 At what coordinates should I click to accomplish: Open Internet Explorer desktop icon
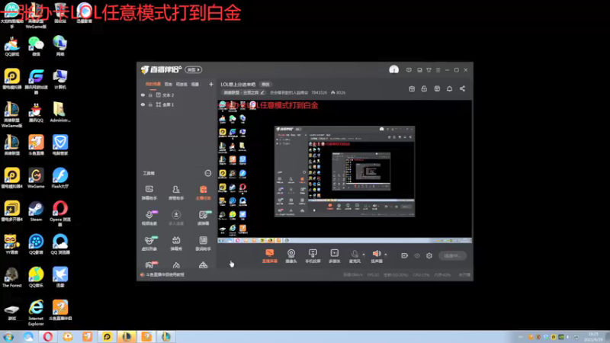coord(36,313)
